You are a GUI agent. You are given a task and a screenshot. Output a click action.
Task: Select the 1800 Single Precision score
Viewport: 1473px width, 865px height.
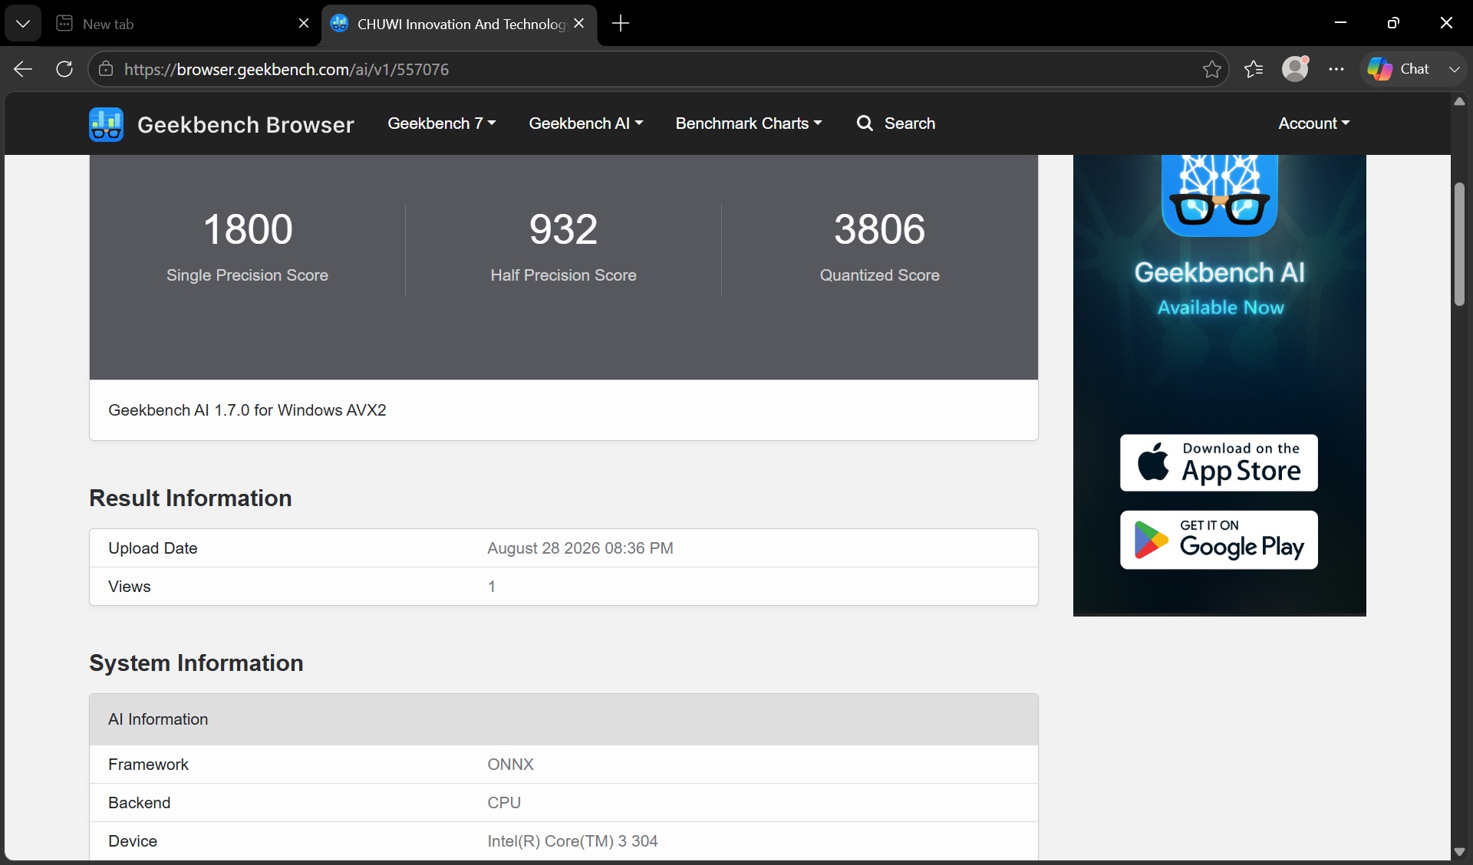(x=248, y=229)
